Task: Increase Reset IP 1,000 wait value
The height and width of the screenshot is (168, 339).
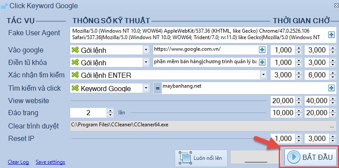Action: [x=299, y=136]
